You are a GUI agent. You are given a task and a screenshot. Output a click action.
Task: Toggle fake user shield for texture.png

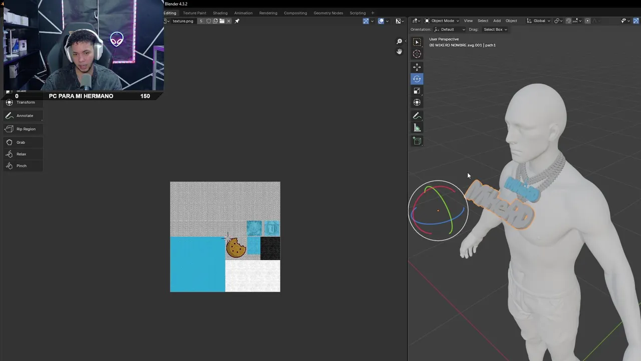click(208, 21)
